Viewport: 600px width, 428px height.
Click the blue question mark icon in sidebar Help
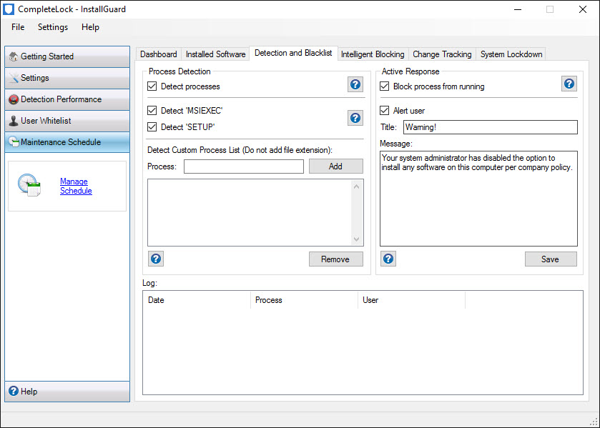point(14,391)
